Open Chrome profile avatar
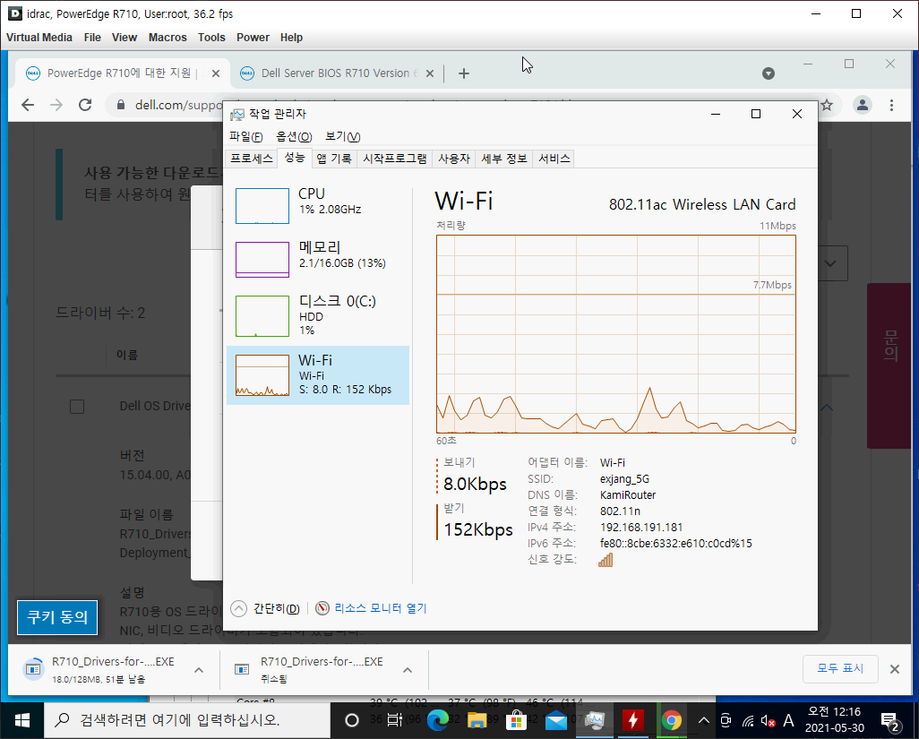 click(863, 105)
